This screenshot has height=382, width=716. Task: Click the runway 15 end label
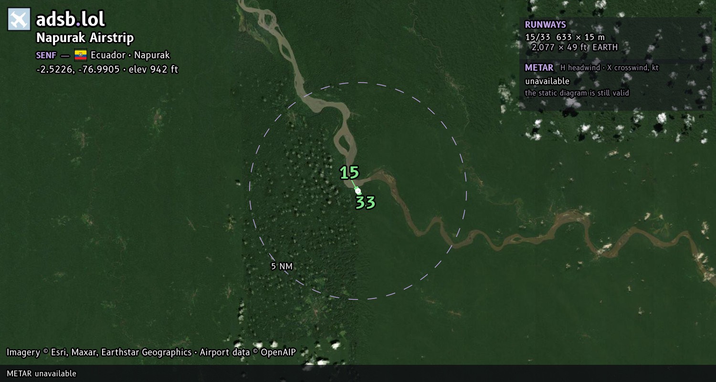point(349,172)
